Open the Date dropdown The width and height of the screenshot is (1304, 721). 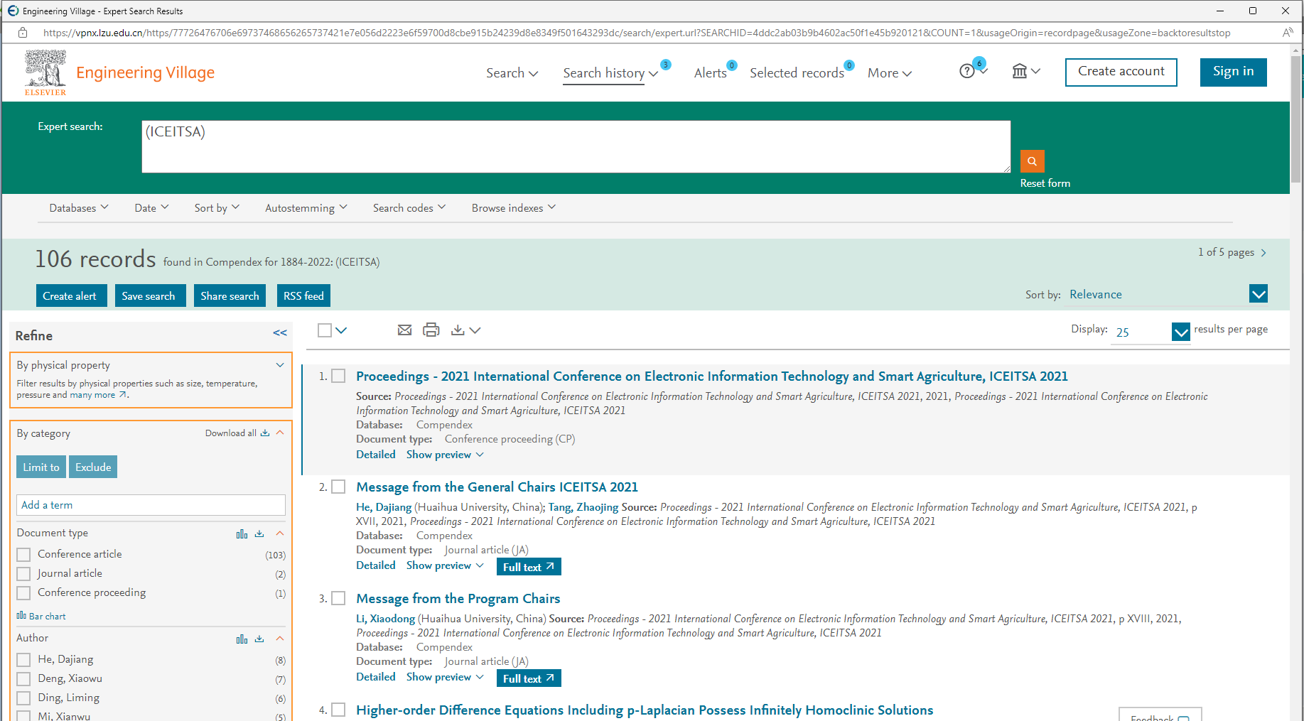point(151,208)
